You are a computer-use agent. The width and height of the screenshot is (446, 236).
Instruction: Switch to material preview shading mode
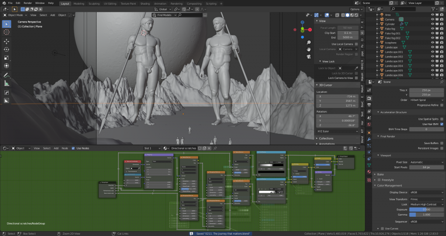pos(352,15)
